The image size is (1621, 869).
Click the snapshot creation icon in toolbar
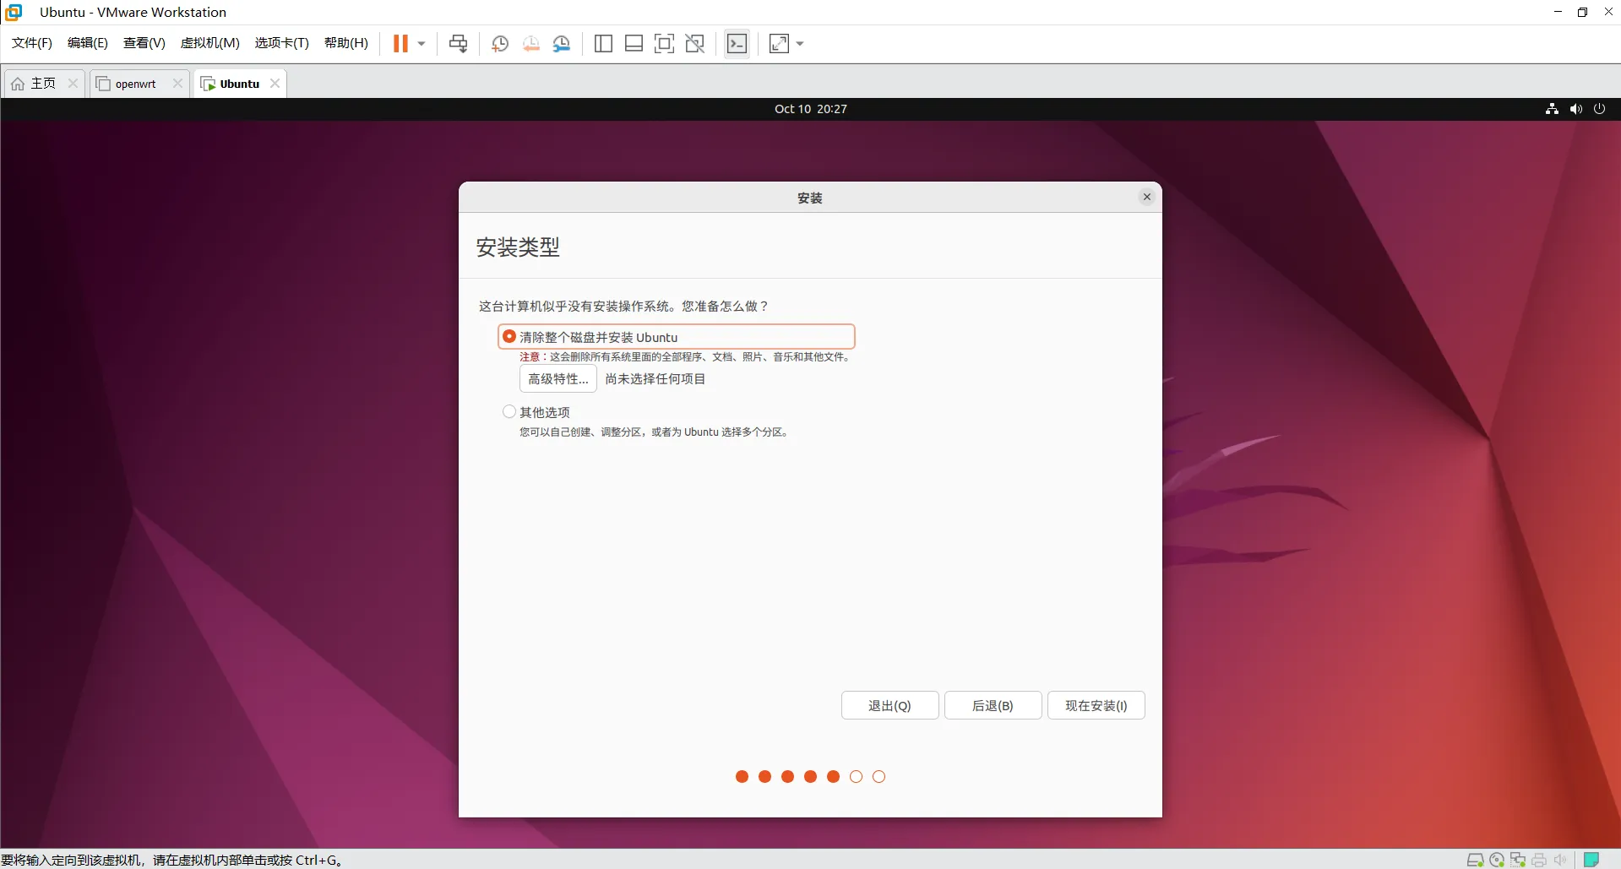point(500,43)
